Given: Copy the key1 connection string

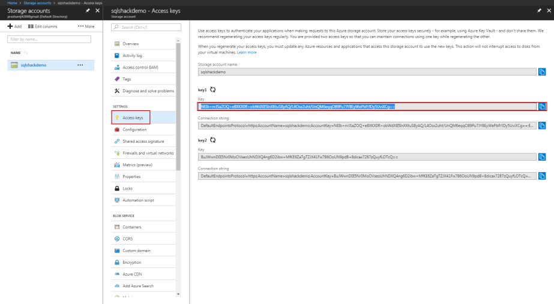Looking at the screenshot, I should click(x=542, y=125).
